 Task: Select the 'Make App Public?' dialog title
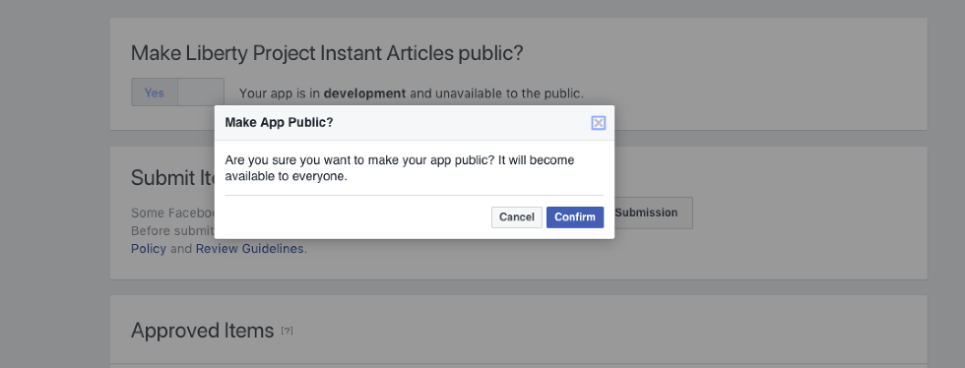coord(279,122)
